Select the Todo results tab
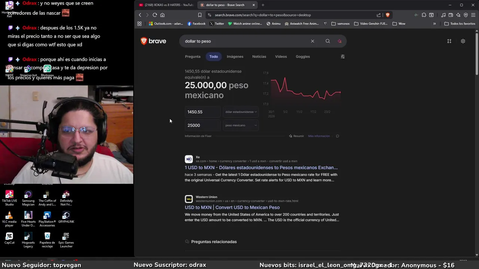 coord(214,56)
